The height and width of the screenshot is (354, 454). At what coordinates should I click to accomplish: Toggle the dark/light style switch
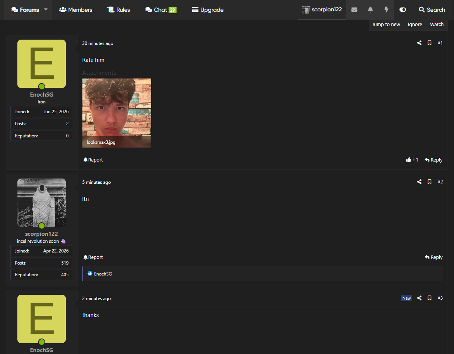click(403, 10)
